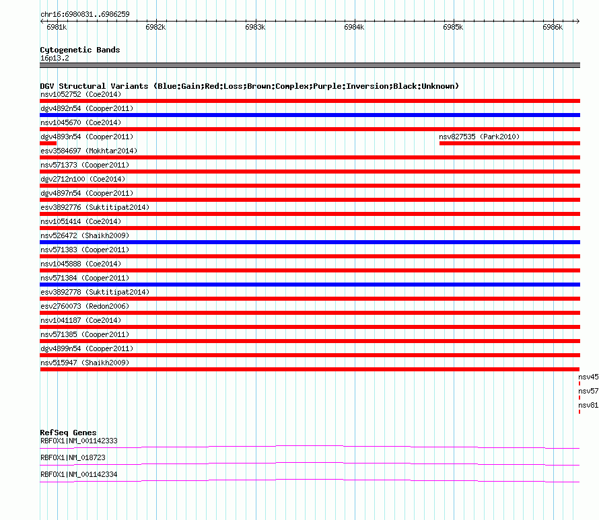Screen dimensions: 599x520
Task: Open variant nsv1045670 (Coe2014)
Action: (81, 122)
